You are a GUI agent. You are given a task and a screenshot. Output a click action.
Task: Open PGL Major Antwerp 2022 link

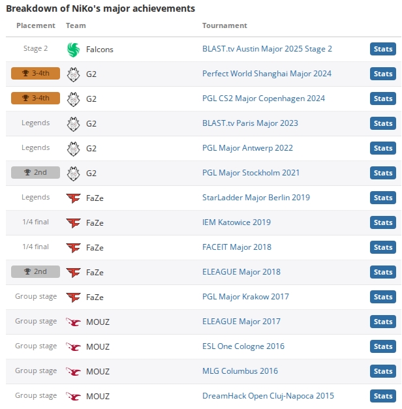coord(247,148)
